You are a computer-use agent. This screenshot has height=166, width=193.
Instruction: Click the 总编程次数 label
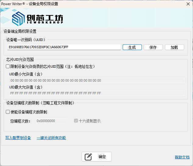20,121
